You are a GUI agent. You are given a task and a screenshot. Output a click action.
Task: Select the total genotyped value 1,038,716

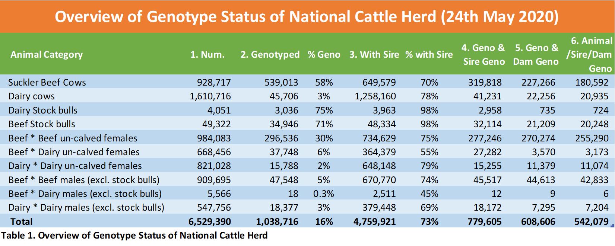[x=277, y=221]
